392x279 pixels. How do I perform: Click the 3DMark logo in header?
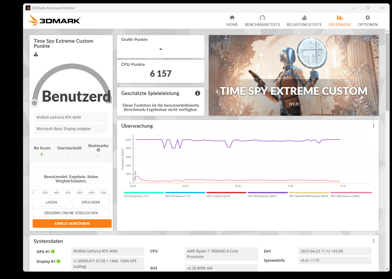(x=54, y=20)
